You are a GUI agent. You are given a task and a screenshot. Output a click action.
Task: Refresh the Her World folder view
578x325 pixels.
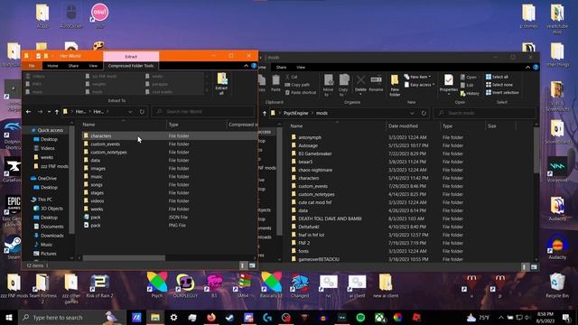coord(142,112)
